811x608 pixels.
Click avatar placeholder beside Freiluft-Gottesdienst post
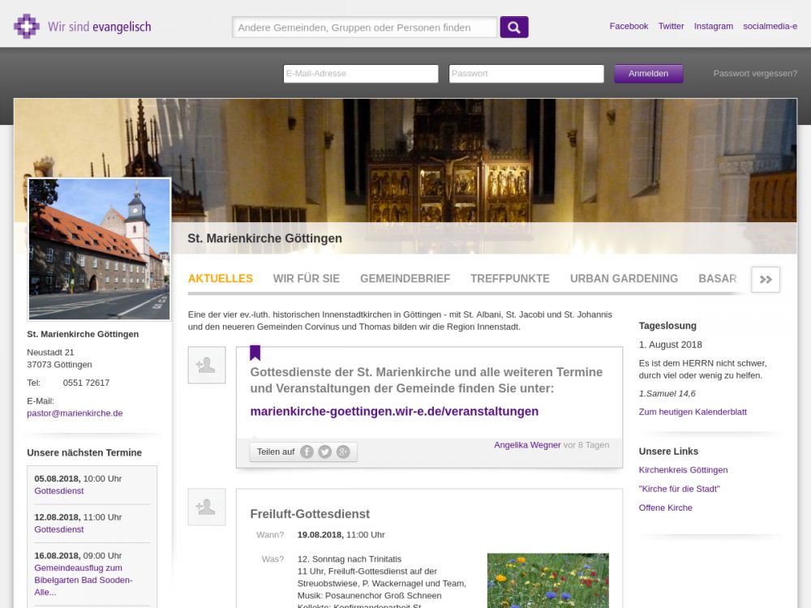pyautogui.click(x=206, y=507)
